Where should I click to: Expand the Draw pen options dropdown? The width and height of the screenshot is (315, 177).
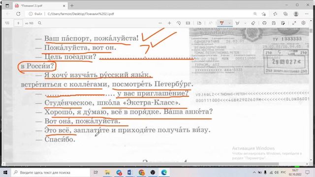[x=229, y=23]
